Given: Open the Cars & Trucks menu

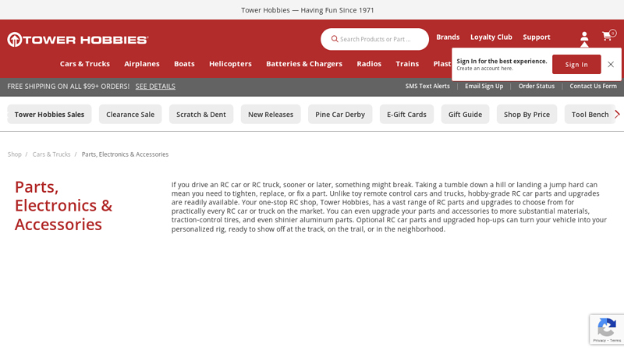Looking at the screenshot, I should [x=84, y=64].
